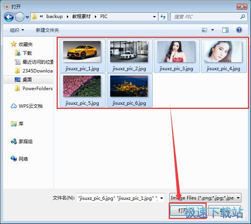This screenshot has width=251, height=224.
Task: Change the view with the view icon
Action: [x=204, y=30]
